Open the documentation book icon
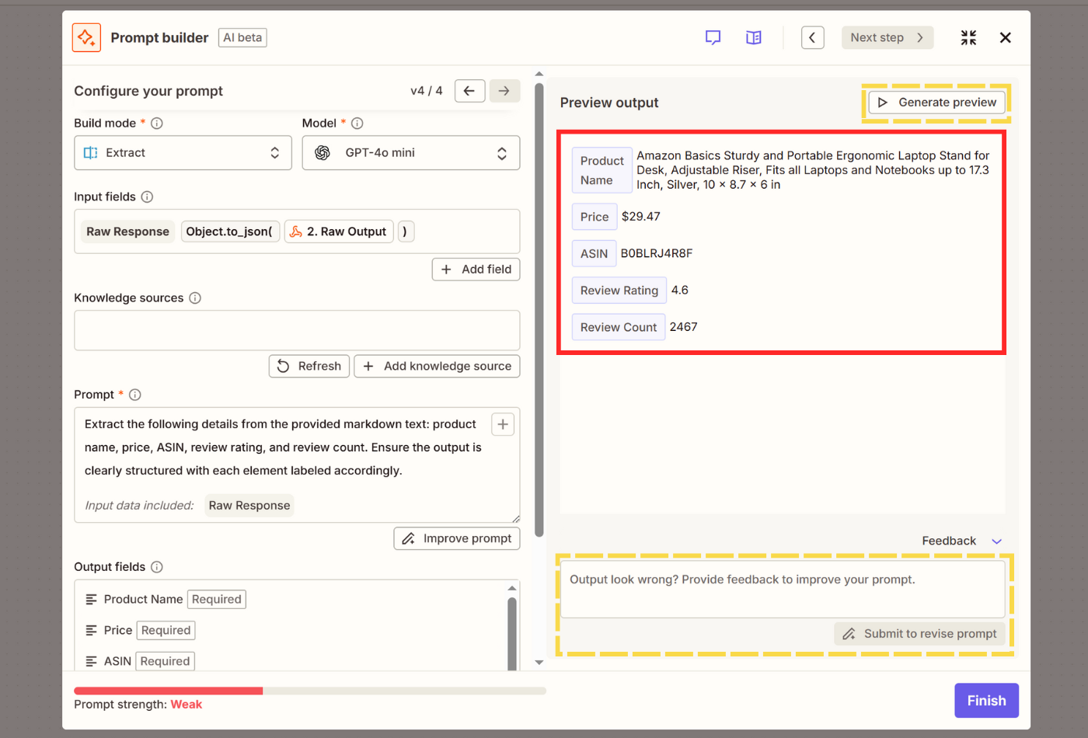 coord(753,37)
